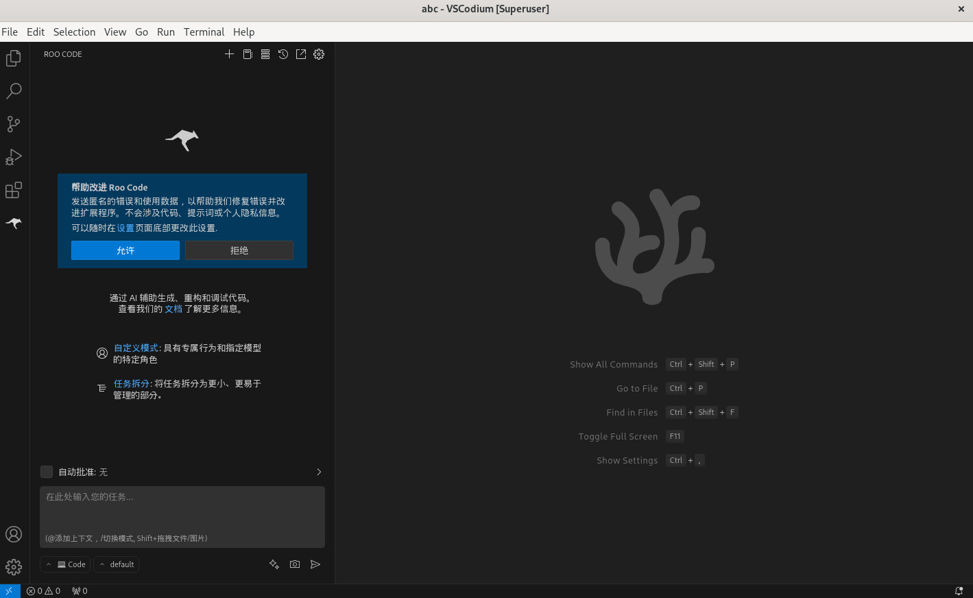
Task: Open the Explorer view in activity bar
Action: (x=14, y=58)
